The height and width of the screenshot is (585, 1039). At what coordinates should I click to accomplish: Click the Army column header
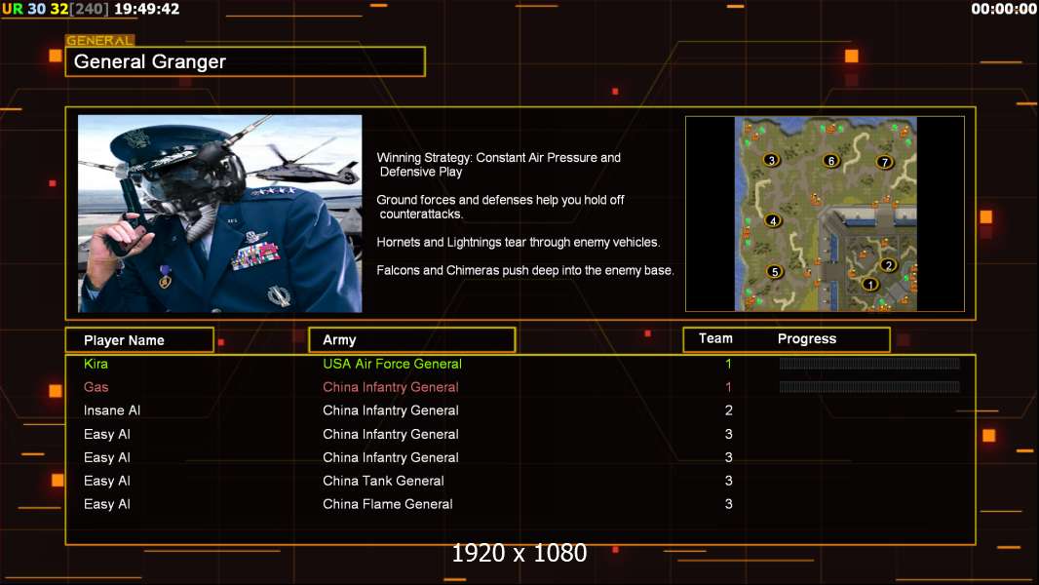[x=412, y=340]
